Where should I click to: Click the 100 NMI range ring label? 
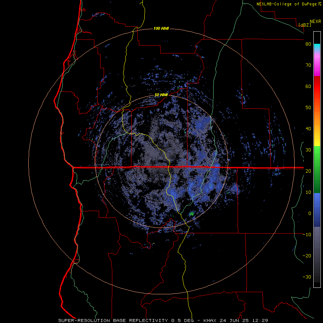tap(161, 28)
